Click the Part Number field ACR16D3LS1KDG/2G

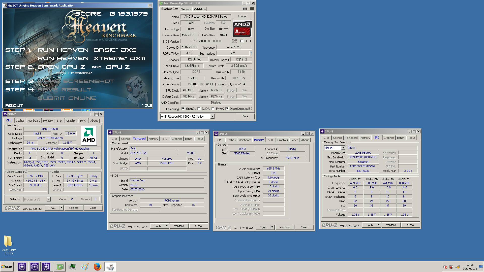[363, 166]
